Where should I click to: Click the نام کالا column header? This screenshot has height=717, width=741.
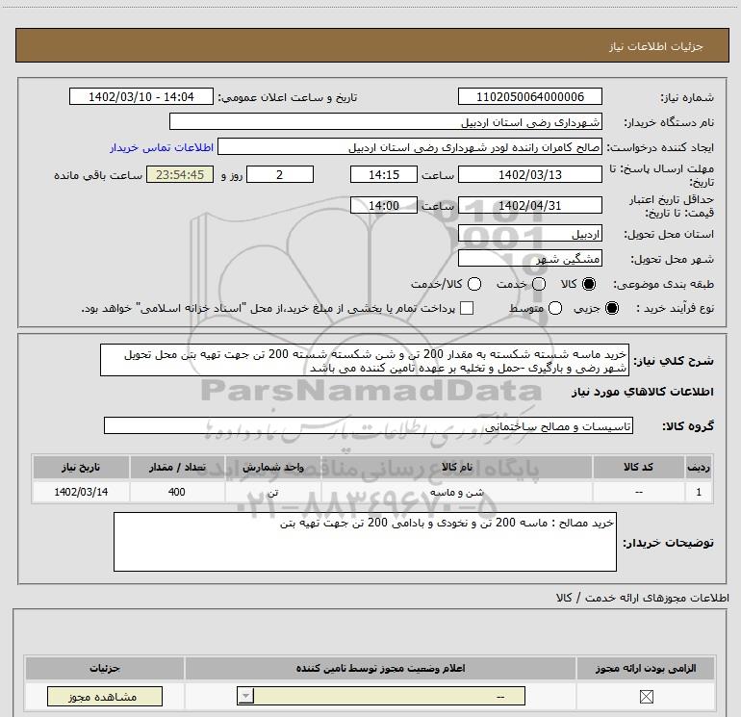tap(456, 468)
